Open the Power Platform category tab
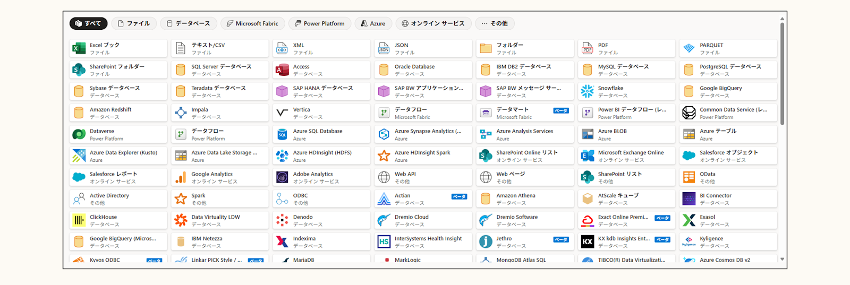This screenshot has width=850, height=285. 320,23
